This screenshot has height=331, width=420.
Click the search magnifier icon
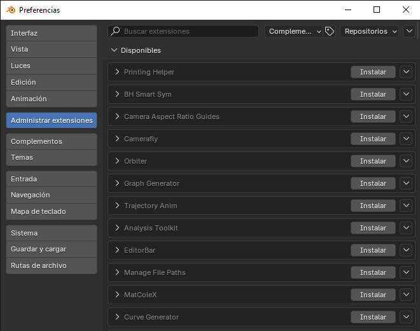[115, 31]
